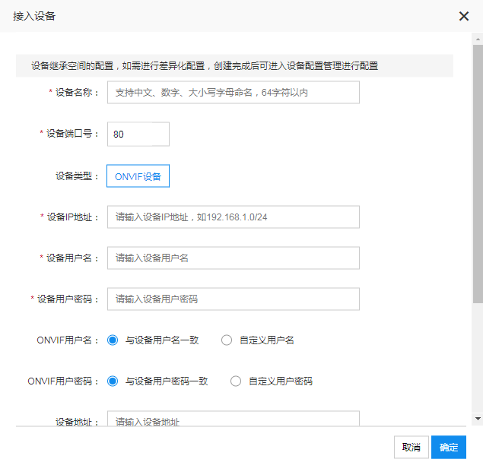Click the 接入设备 dialog title
Image resolution: width=483 pixels, height=462 pixels.
pos(34,16)
